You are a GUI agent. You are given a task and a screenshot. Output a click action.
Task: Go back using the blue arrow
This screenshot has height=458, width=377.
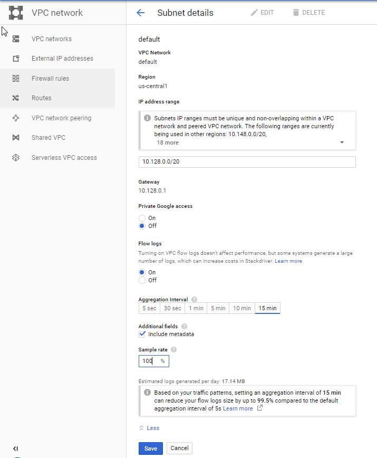141,13
